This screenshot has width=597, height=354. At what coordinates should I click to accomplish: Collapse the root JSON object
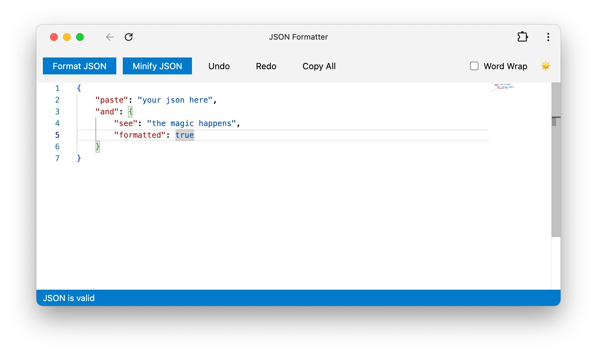[x=79, y=88]
